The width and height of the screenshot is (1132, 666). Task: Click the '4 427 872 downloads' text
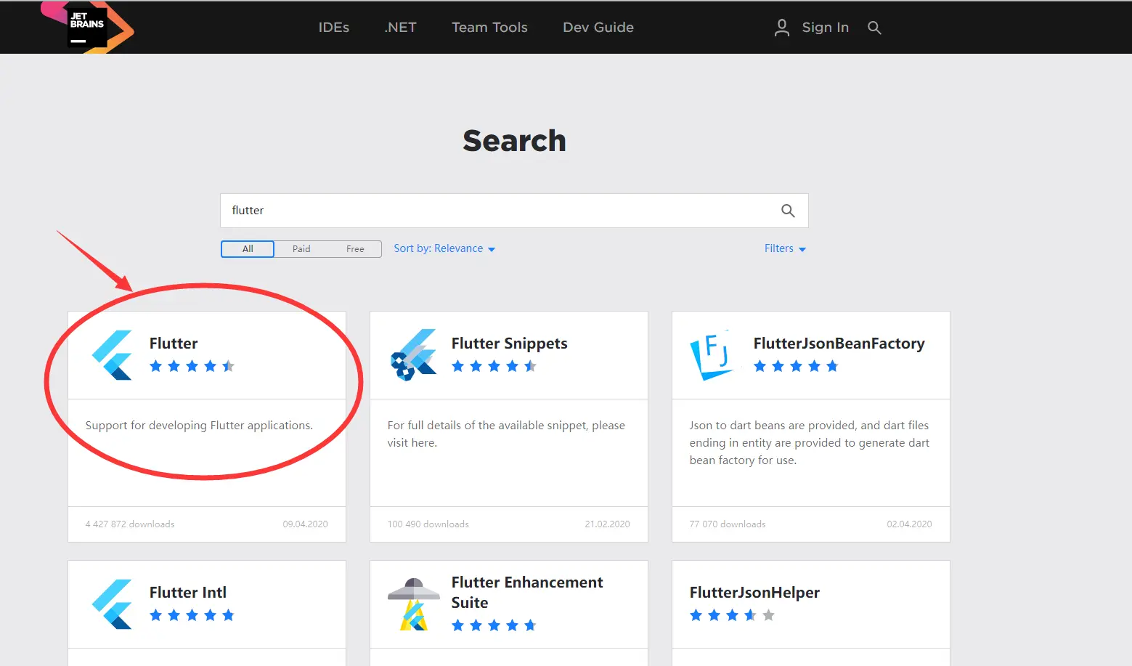(130, 524)
